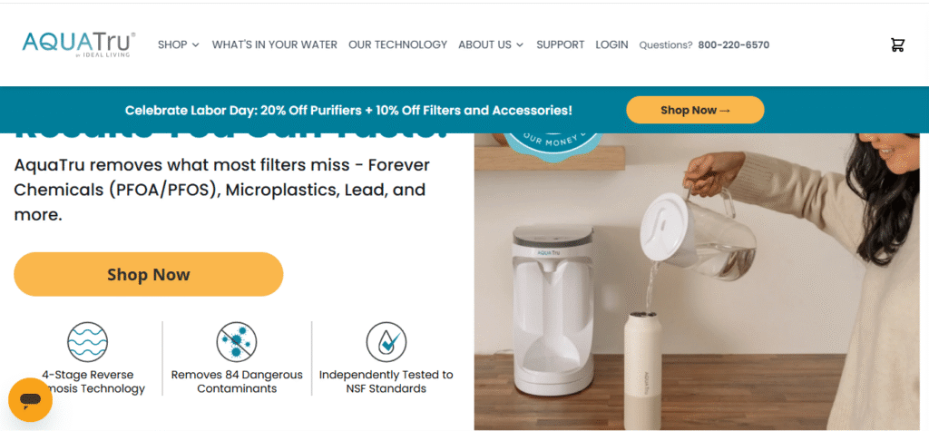Click the wavy reverse osmosis icon
Screen dimensions: 929x431
point(87,342)
